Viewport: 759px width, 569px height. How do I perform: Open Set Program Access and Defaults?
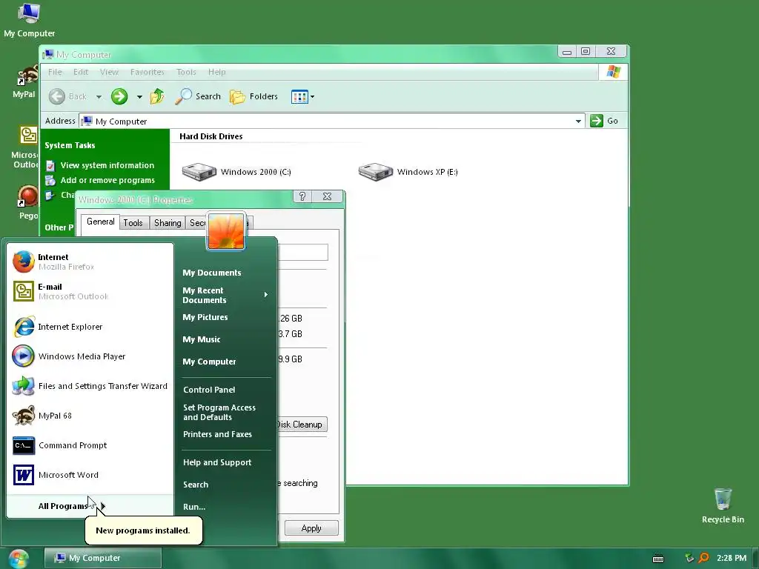pyautogui.click(x=219, y=412)
